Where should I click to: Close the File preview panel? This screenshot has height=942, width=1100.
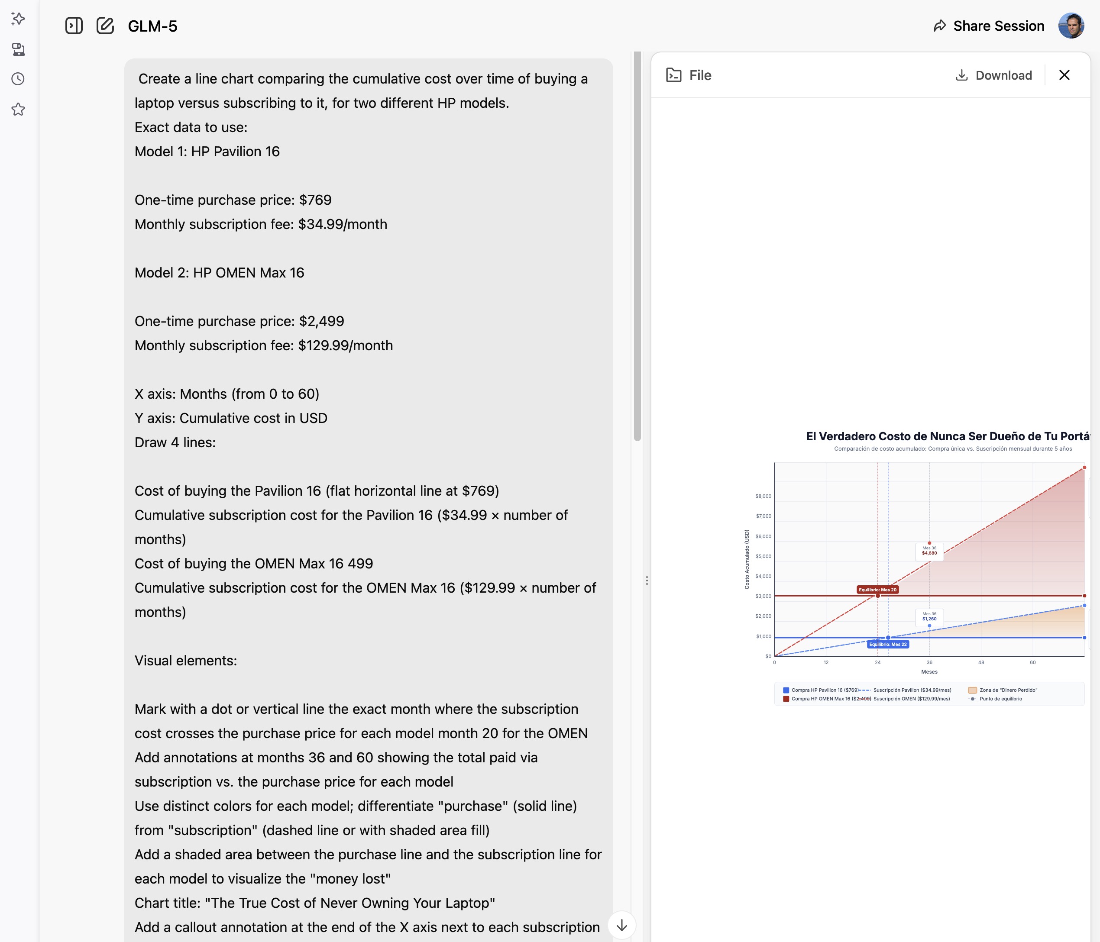coord(1064,75)
